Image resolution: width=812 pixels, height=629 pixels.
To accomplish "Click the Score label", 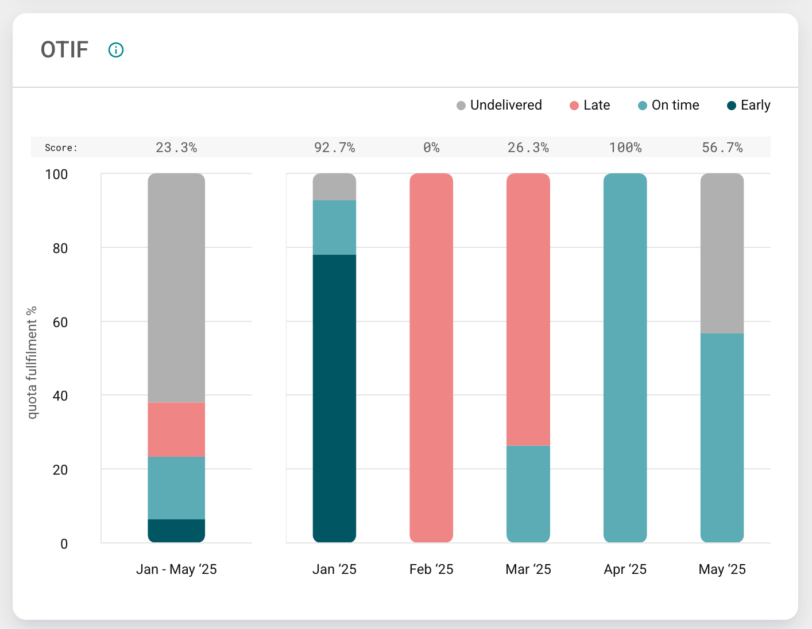I will coord(61,147).
